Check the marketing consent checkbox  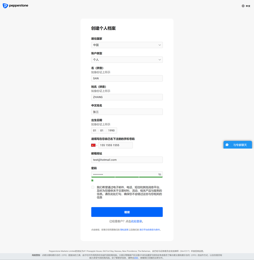click(x=93, y=187)
